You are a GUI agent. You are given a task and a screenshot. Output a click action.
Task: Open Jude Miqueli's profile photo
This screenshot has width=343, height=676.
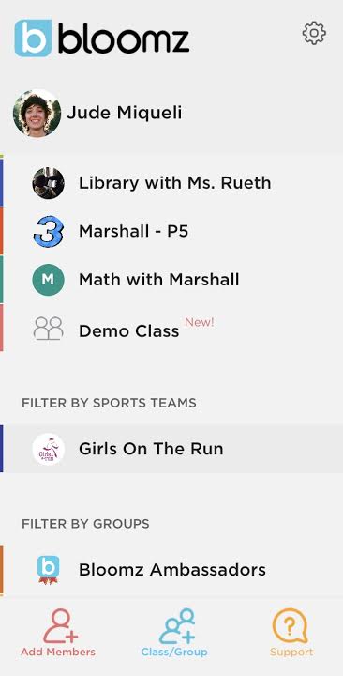(x=37, y=113)
